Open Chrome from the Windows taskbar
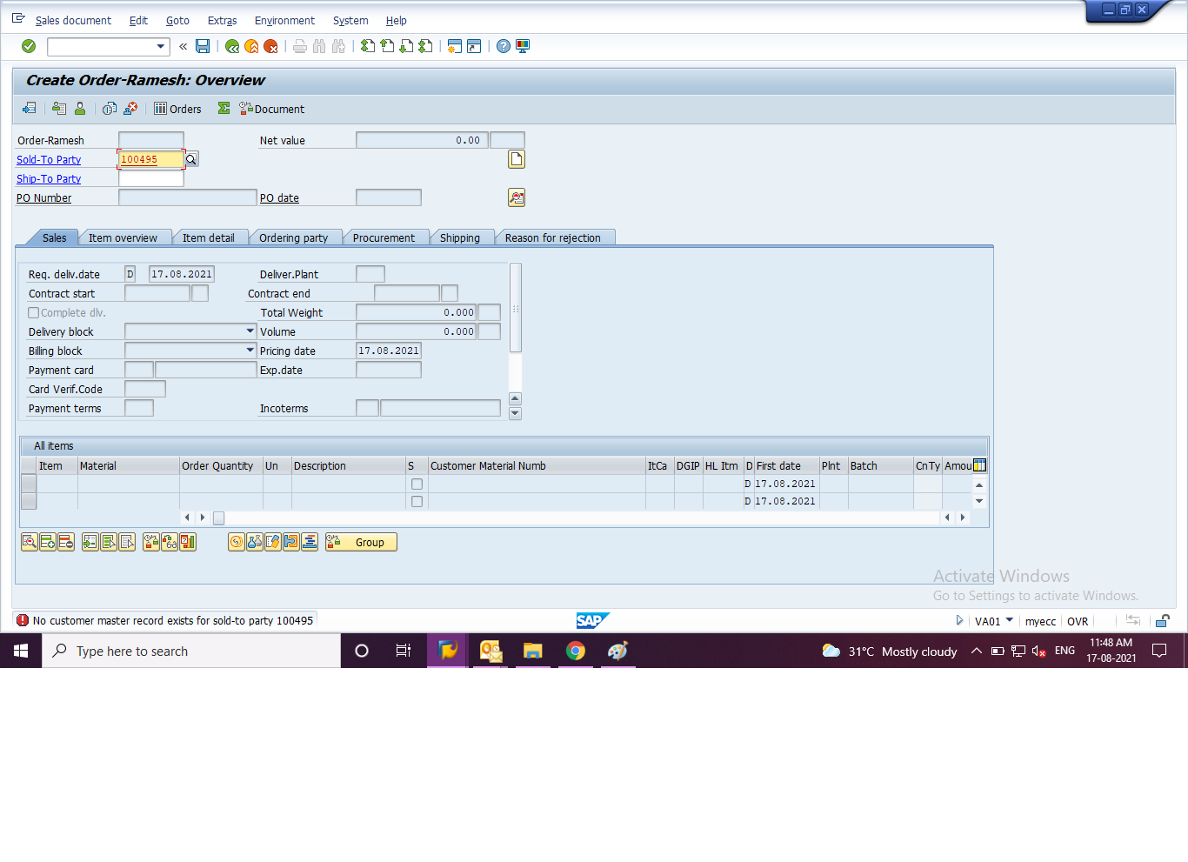This screenshot has height=862, width=1188. coord(575,651)
